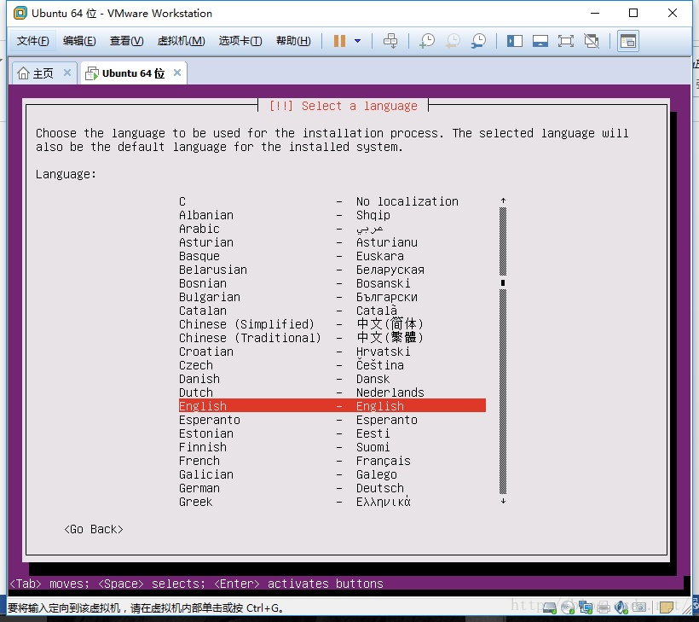This screenshot has width=699, height=622.
Task: Select the Greek language row
Action: tap(332, 502)
